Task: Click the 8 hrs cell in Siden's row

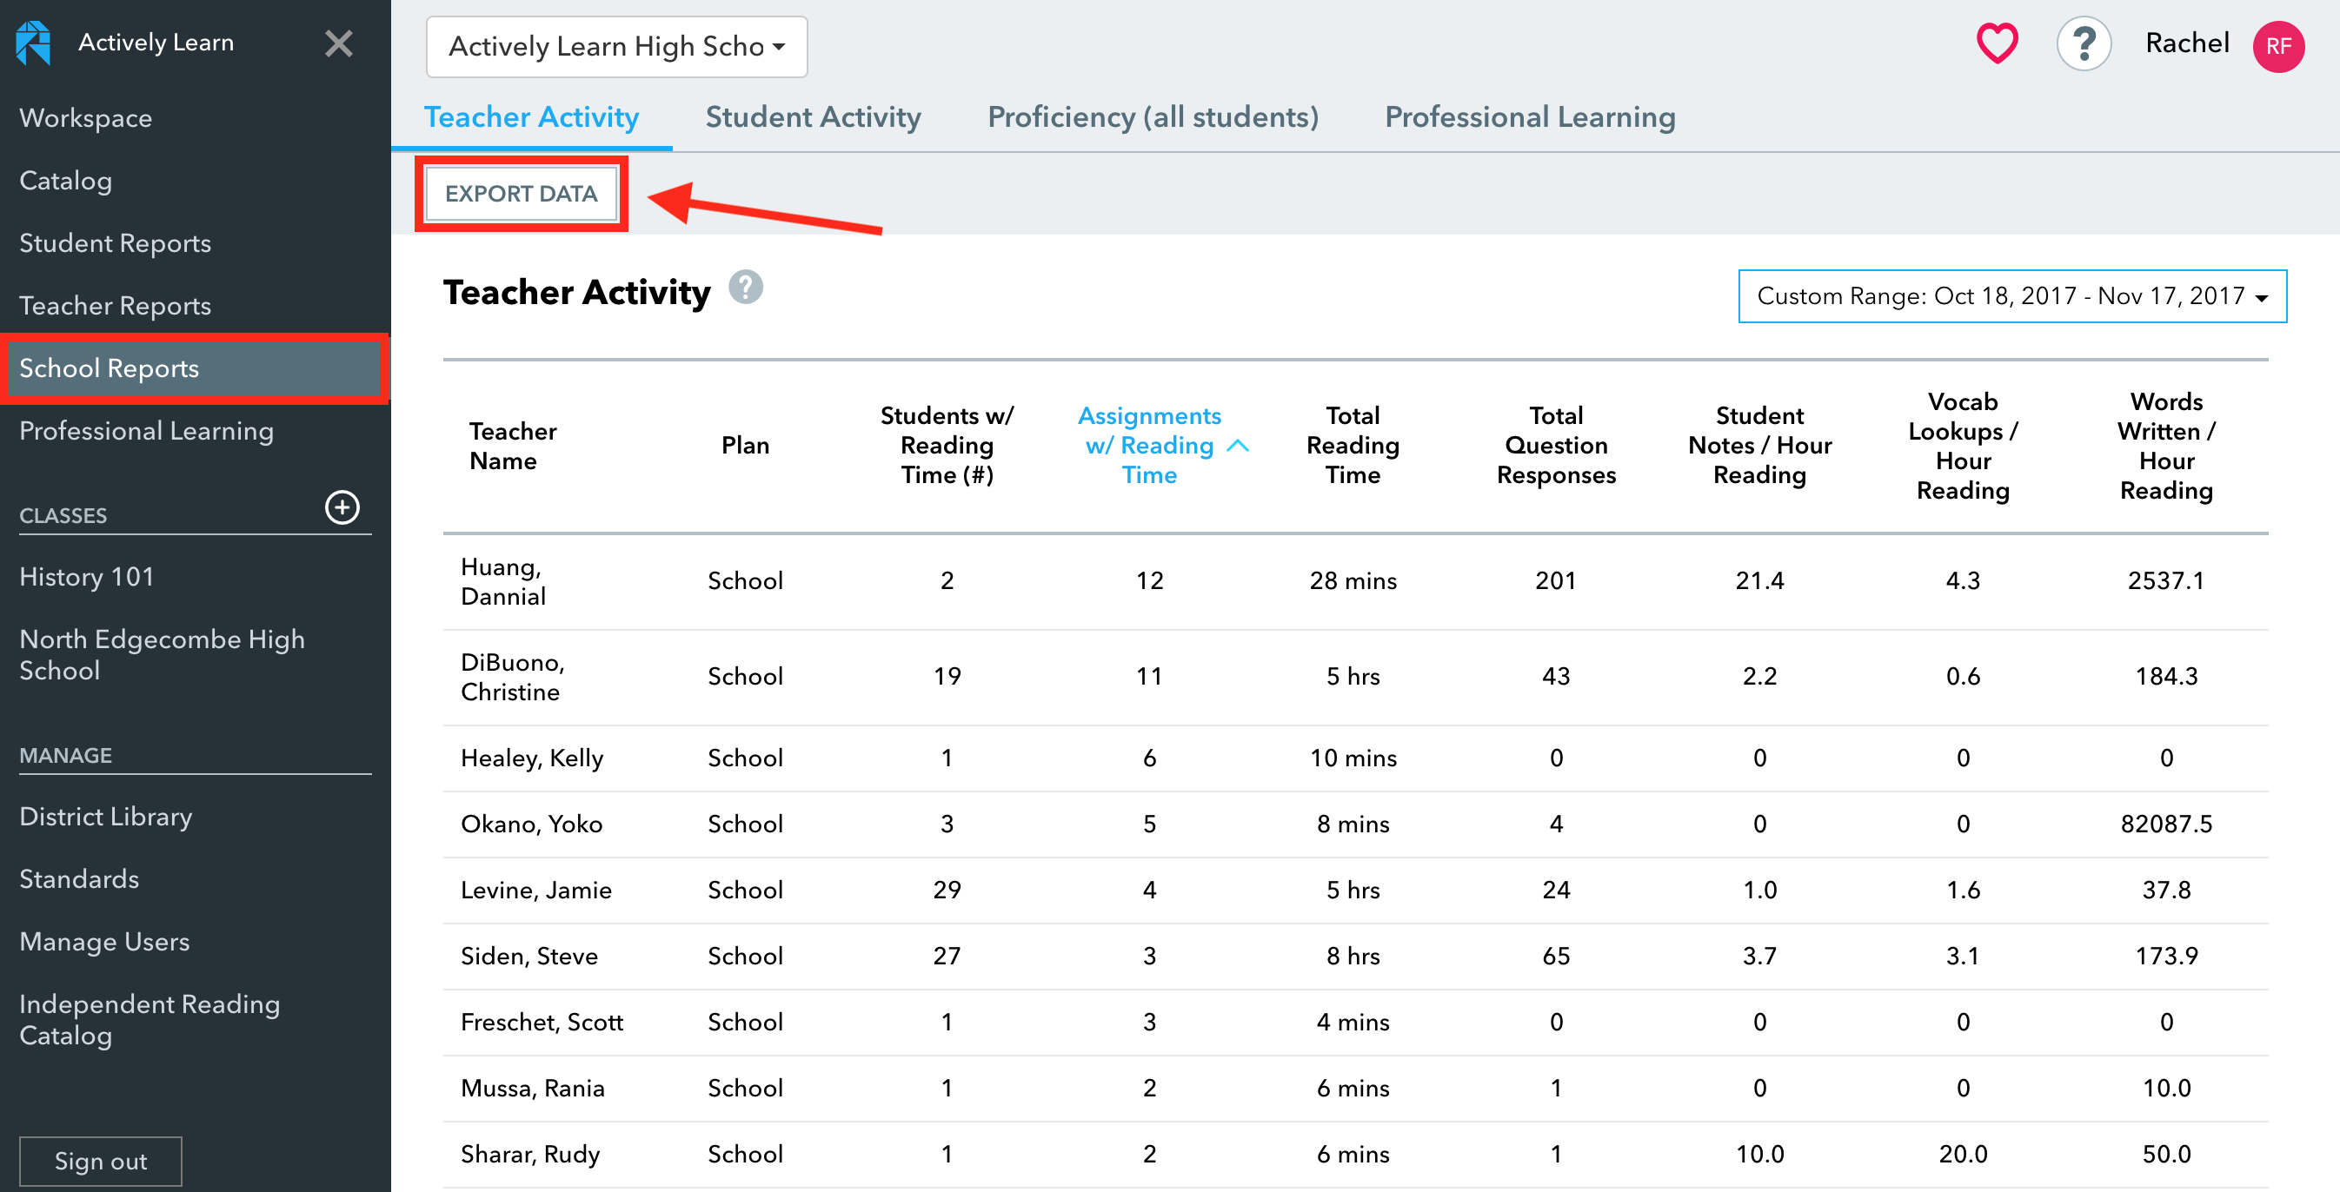Action: pyautogui.click(x=1353, y=957)
